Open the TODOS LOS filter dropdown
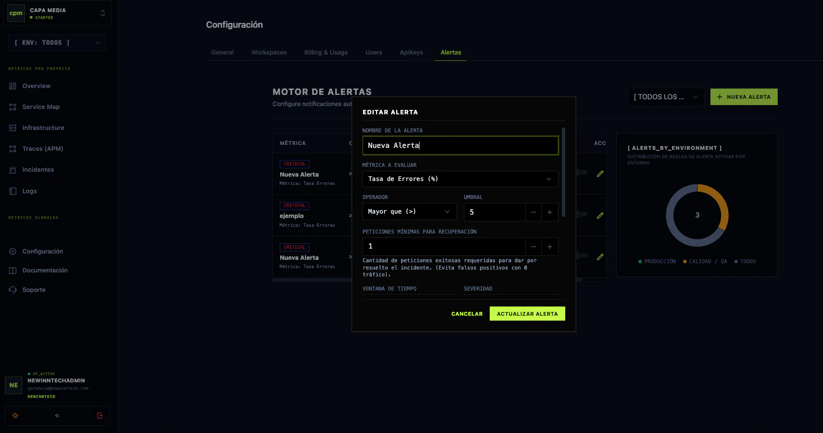The image size is (823, 433). coord(666,97)
